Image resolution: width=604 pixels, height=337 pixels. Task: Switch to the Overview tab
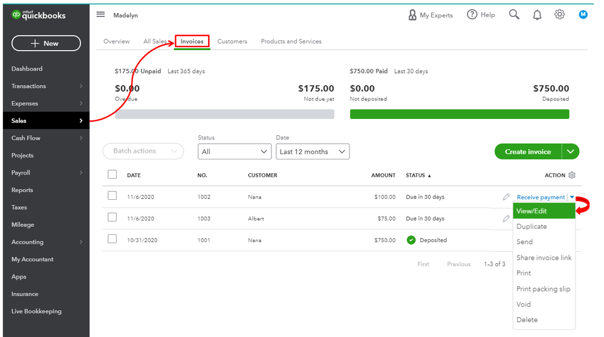(116, 41)
